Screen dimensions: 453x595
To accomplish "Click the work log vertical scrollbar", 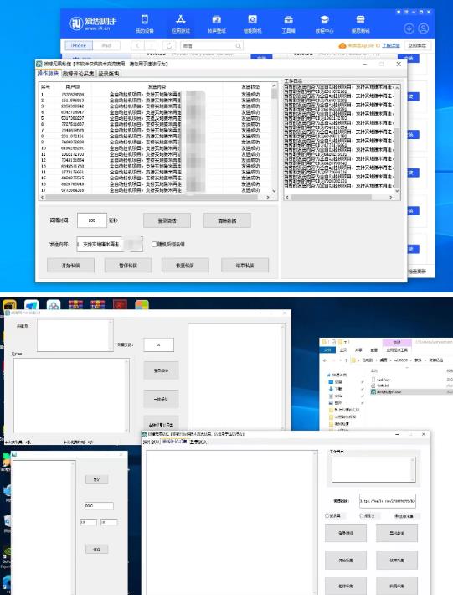I will [x=397, y=138].
